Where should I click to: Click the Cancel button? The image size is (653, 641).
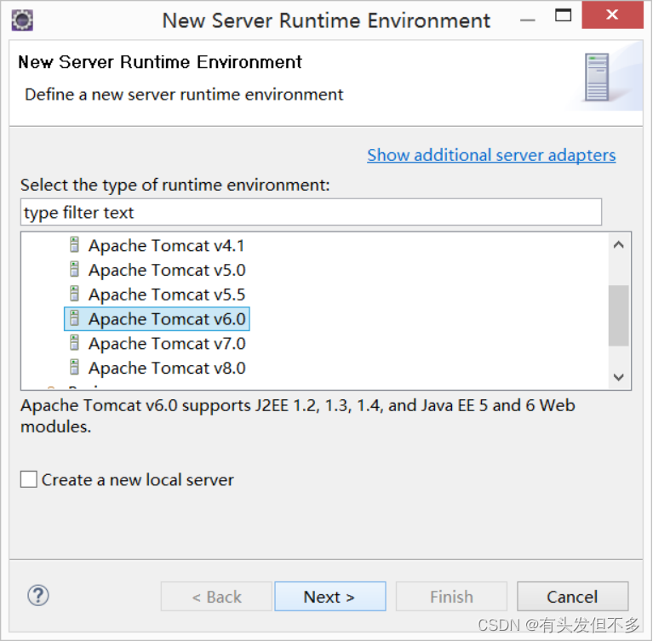(x=573, y=597)
